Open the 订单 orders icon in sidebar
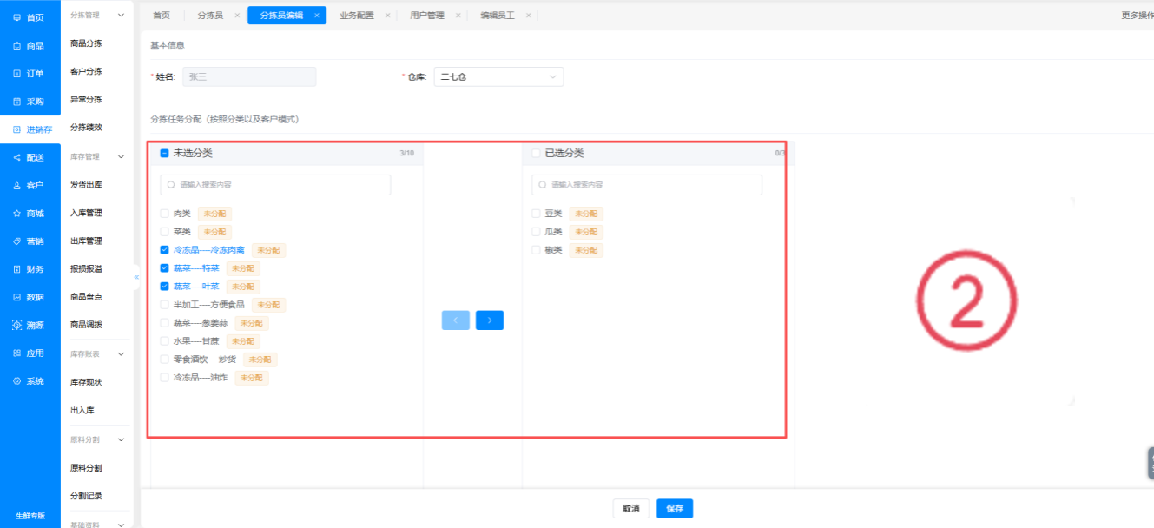Image resolution: width=1154 pixels, height=528 pixels. [x=17, y=74]
